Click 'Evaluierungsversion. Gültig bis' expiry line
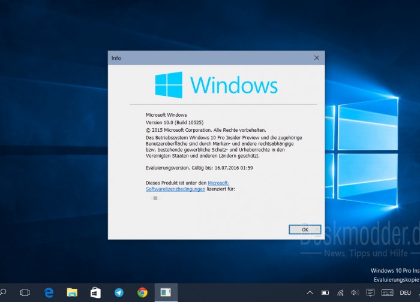Screen dimensions: 420x302 pyautogui.click(x=199, y=168)
